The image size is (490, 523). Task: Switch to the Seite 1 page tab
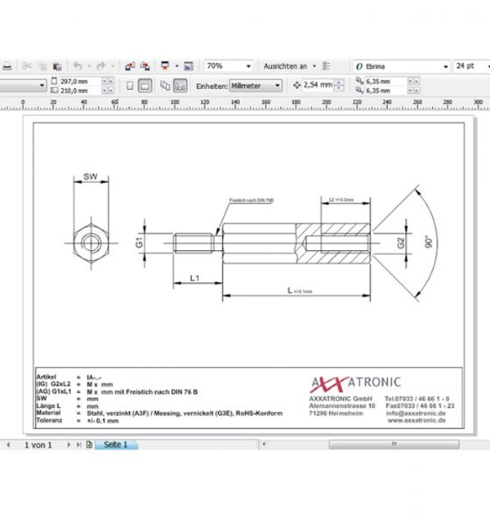[x=116, y=445]
